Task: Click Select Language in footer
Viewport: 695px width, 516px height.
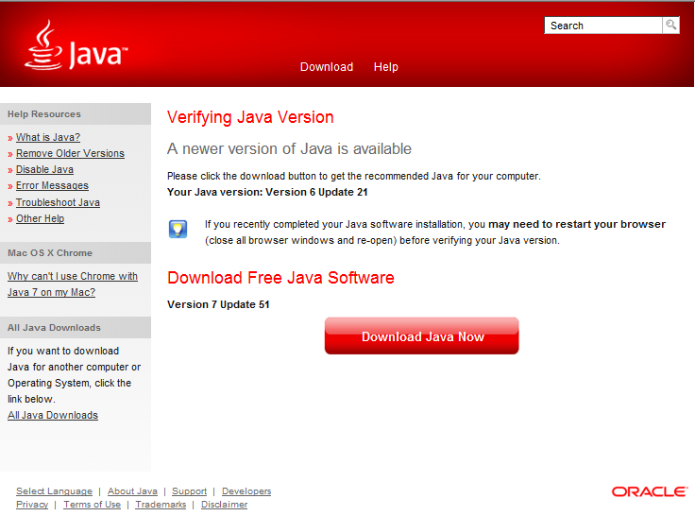Action: coord(54,491)
